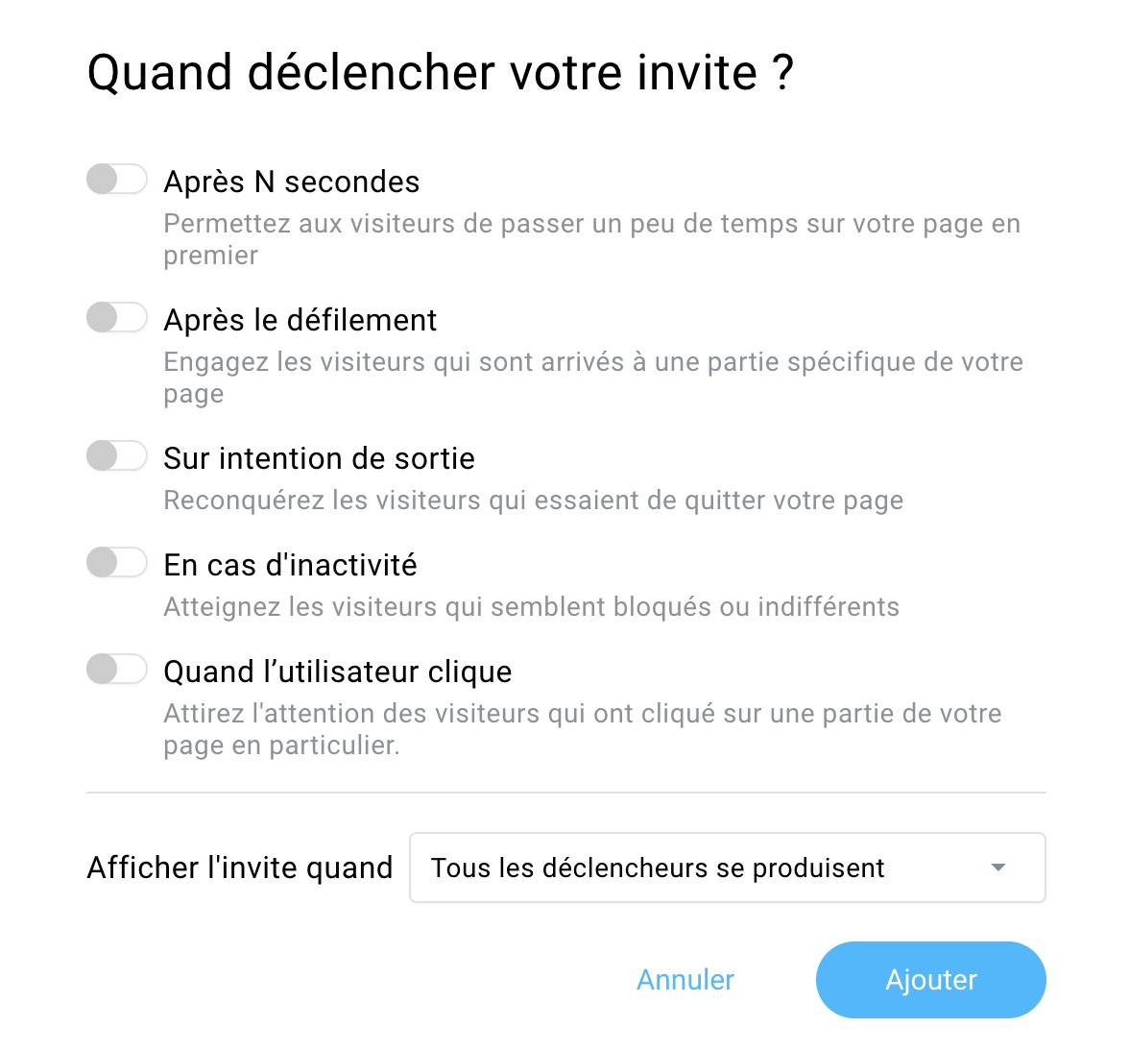Enable the "Après N secondes" toggle
Viewport: 1129px width, 1051px height.
click(116, 180)
